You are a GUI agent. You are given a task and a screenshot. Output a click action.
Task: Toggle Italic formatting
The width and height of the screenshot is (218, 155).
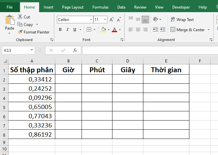[68, 30]
